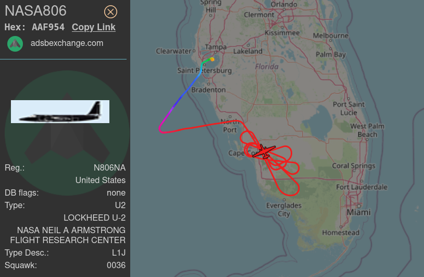Click the Copy Link hyperlink
This screenshot has width=424, height=277.
(94, 27)
